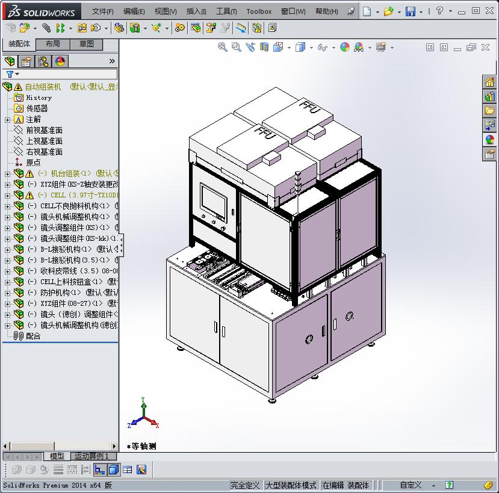499x493 pixels.
Task: Click the Previous View icon
Action: pos(250,47)
